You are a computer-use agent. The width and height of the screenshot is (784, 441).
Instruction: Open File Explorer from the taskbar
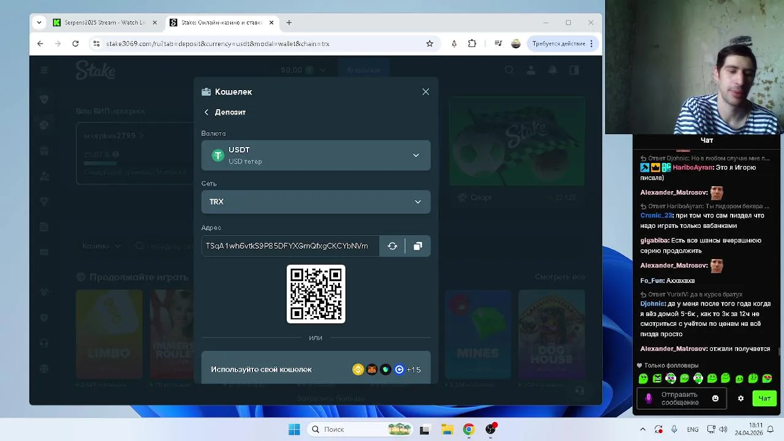pos(447,429)
